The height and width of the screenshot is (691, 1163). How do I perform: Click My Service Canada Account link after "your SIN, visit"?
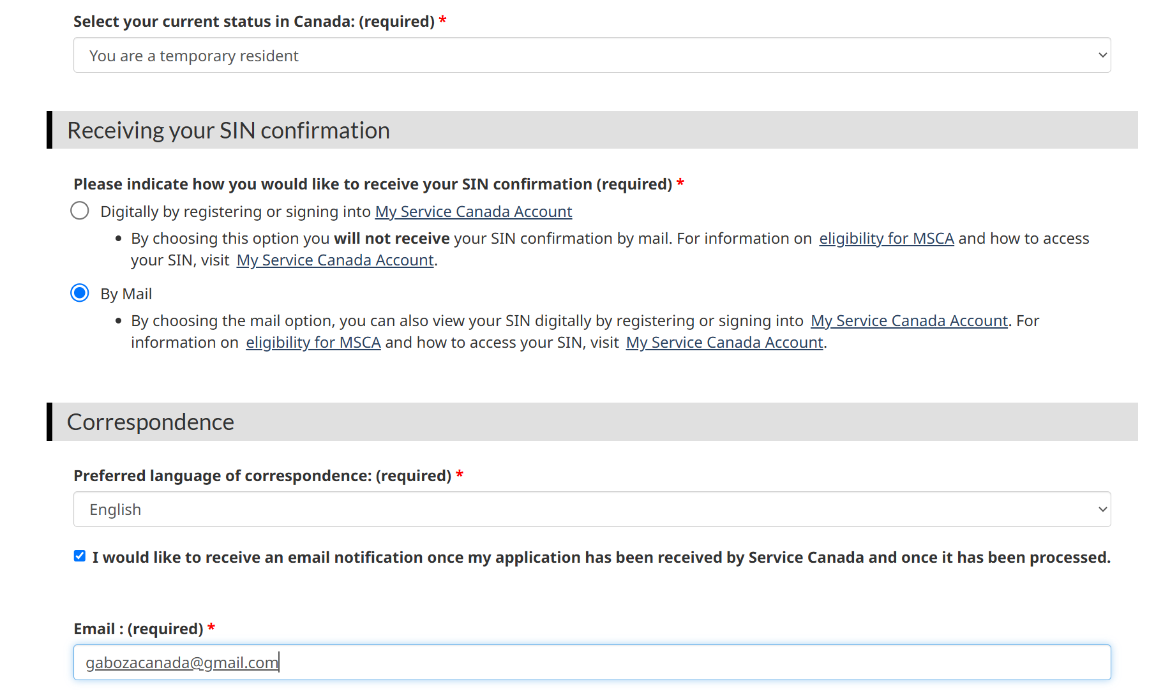[x=335, y=260]
